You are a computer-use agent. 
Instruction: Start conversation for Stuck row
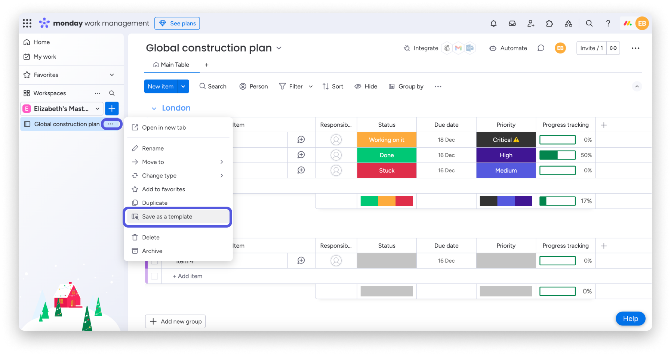tap(301, 170)
